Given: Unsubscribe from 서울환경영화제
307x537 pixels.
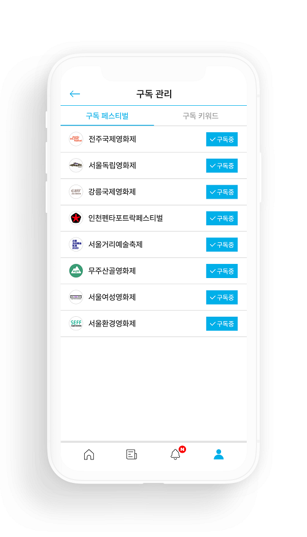Looking at the screenshot, I should 222,324.
